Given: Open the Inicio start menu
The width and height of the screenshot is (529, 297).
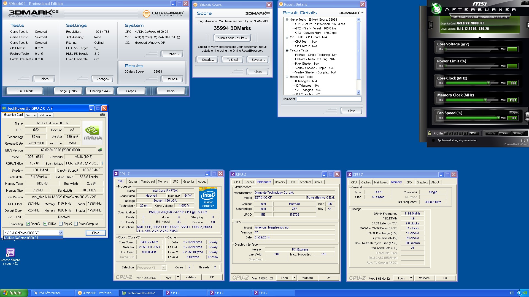Looking at the screenshot, I should [x=14, y=293].
